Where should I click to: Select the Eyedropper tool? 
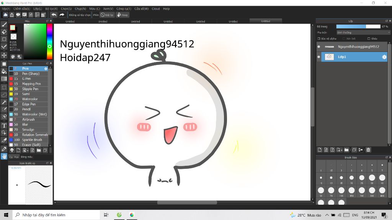4,149
